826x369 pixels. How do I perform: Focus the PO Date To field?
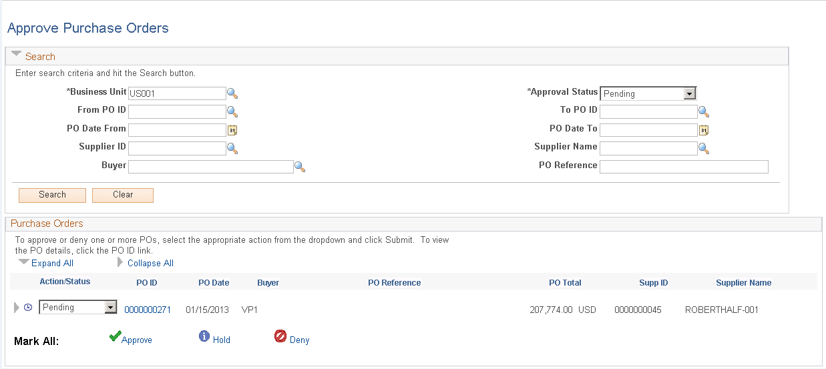(x=648, y=130)
